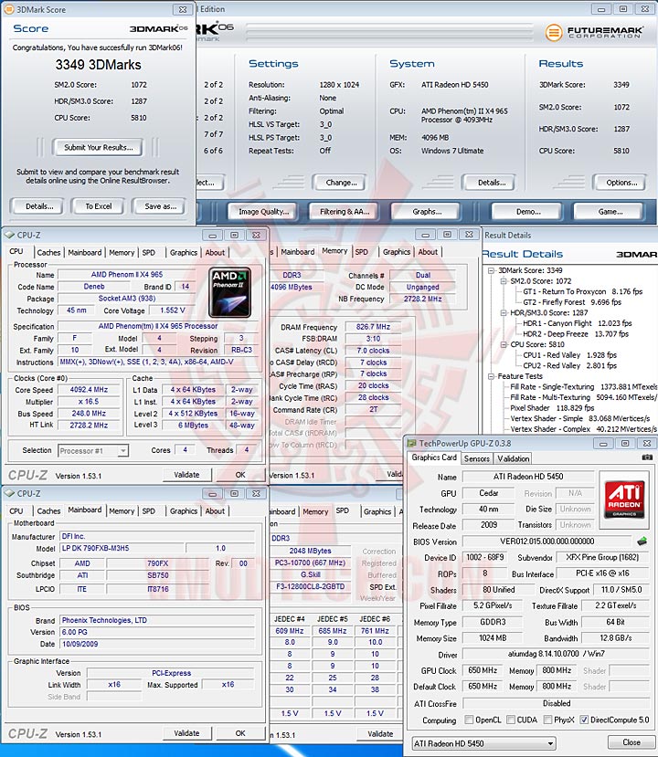The width and height of the screenshot is (658, 757).
Task: Click the AMD Phenom II logo in CPU-Z
Action: (230, 292)
